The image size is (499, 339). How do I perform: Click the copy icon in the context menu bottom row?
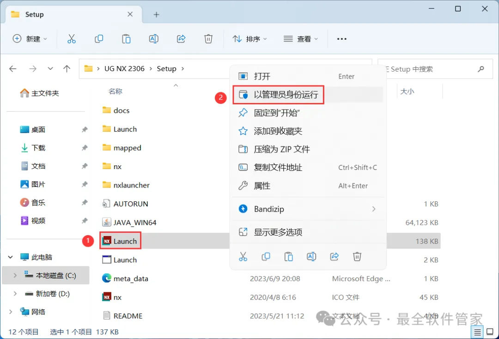[266, 257]
